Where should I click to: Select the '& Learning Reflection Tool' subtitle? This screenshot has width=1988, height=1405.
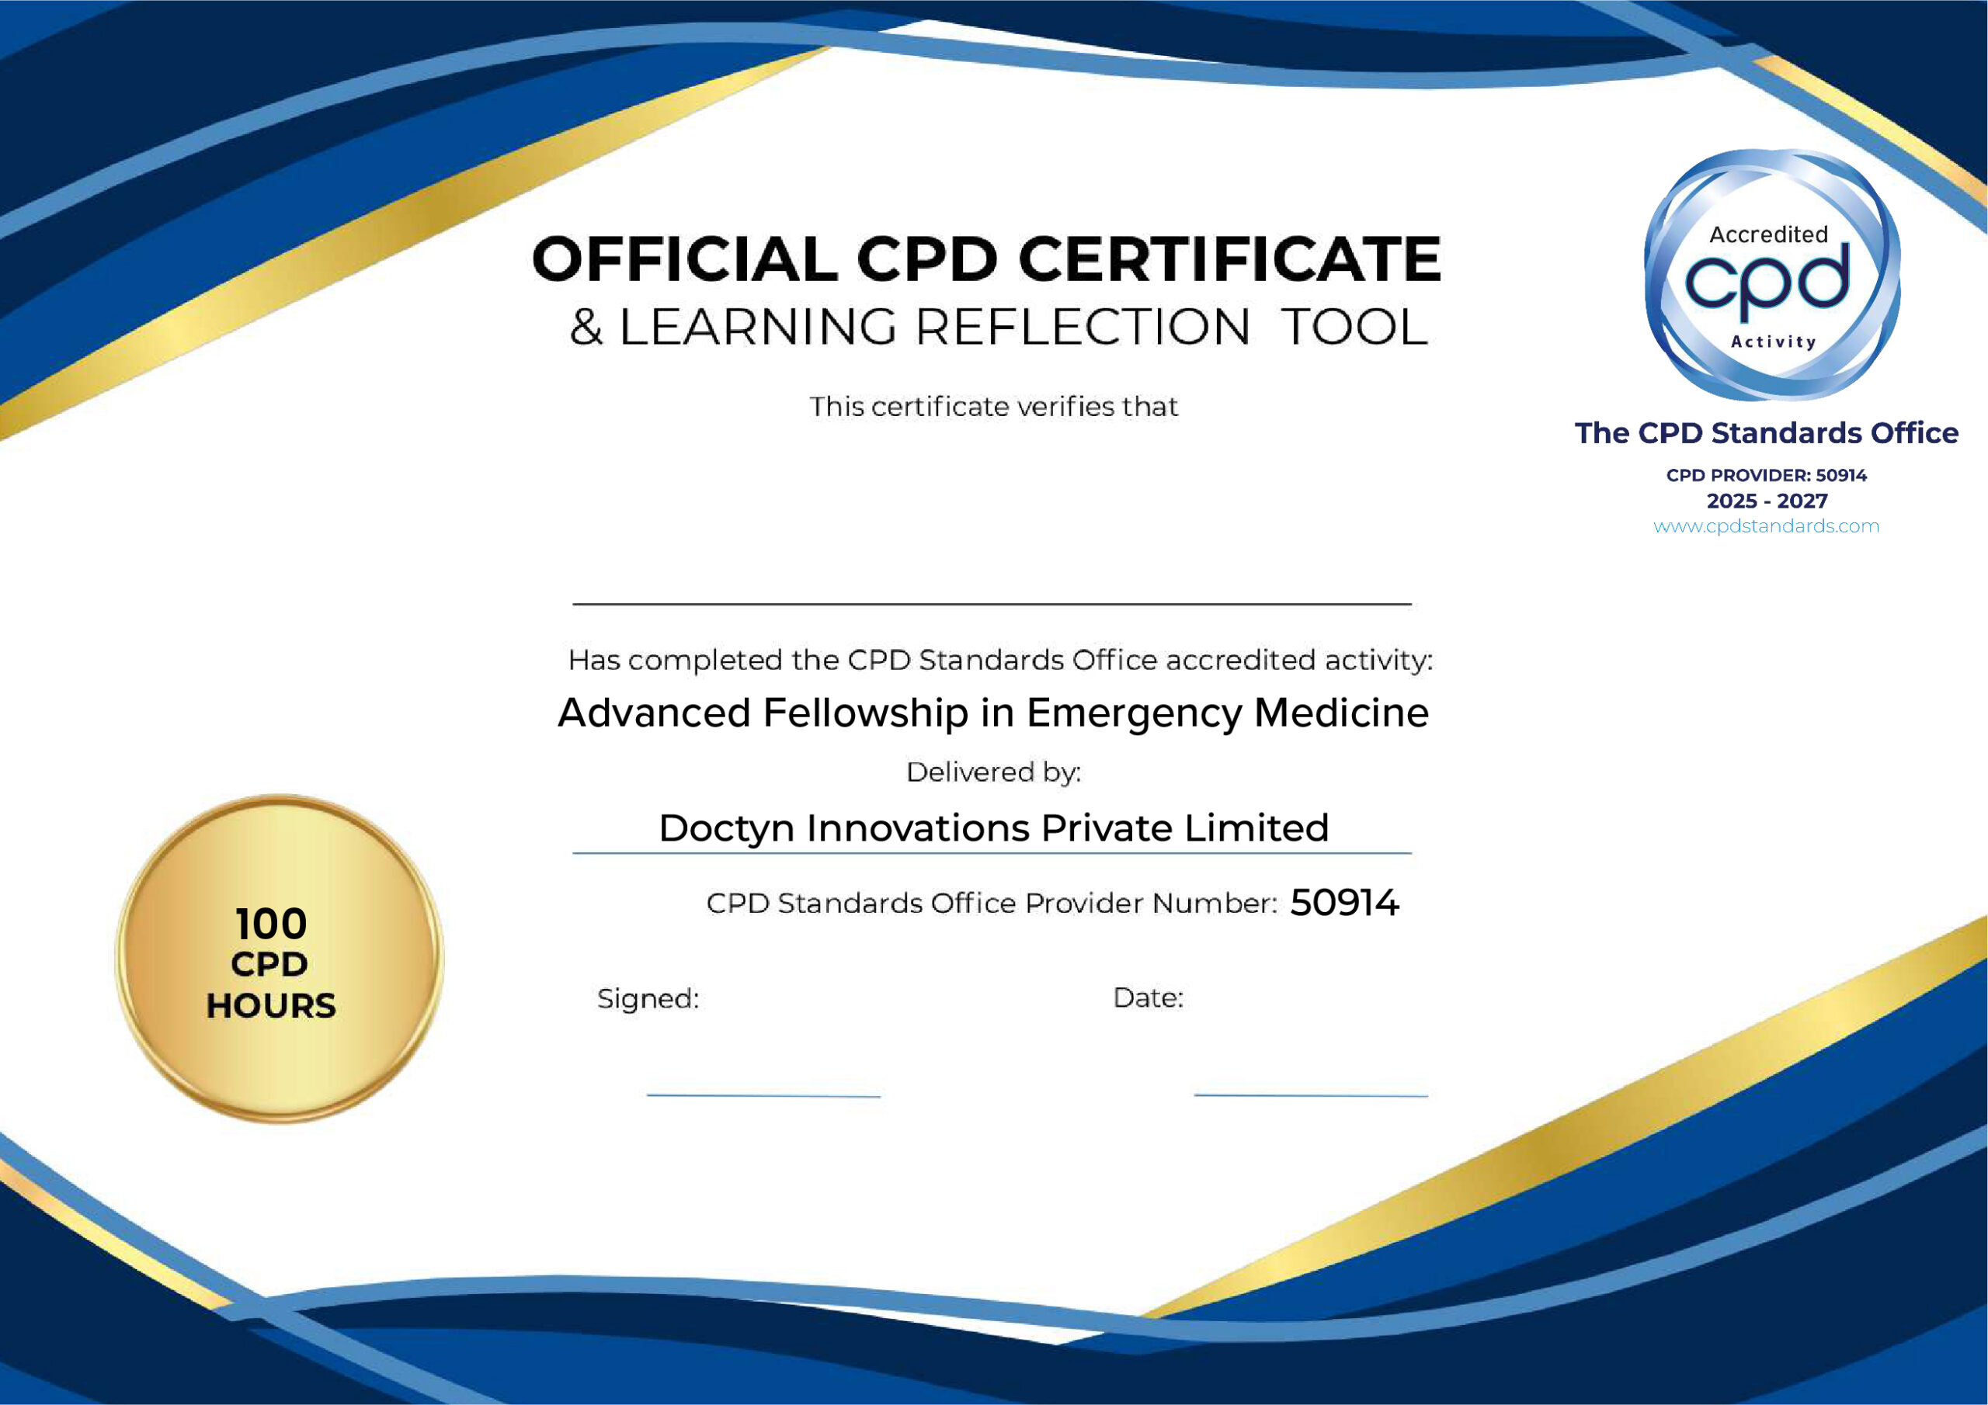coord(999,328)
